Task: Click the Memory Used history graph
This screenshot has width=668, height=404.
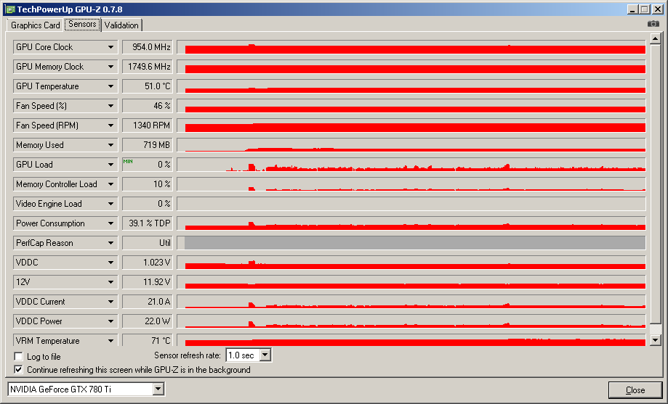Action: tap(411, 145)
